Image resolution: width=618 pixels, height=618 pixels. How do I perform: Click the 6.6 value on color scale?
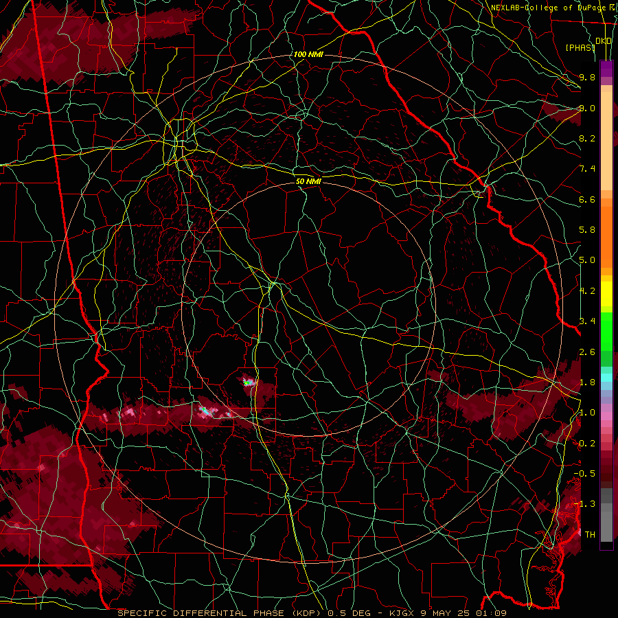pyautogui.click(x=587, y=199)
